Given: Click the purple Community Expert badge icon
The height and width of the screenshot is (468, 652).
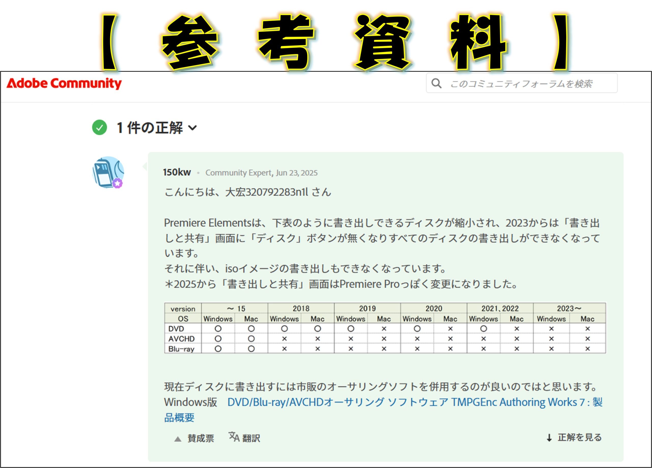Looking at the screenshot, I should [117, 183].
